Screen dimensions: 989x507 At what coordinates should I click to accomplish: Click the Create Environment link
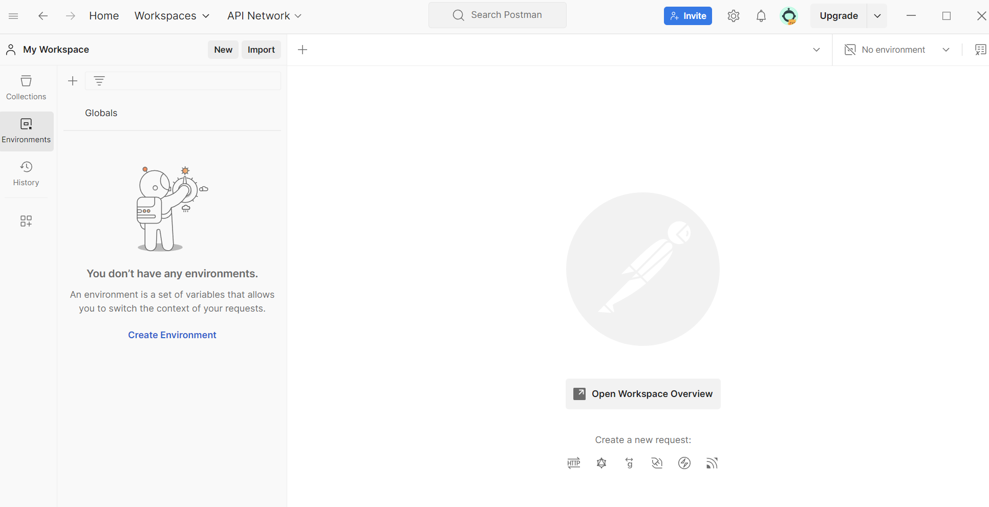pos(172,335)
